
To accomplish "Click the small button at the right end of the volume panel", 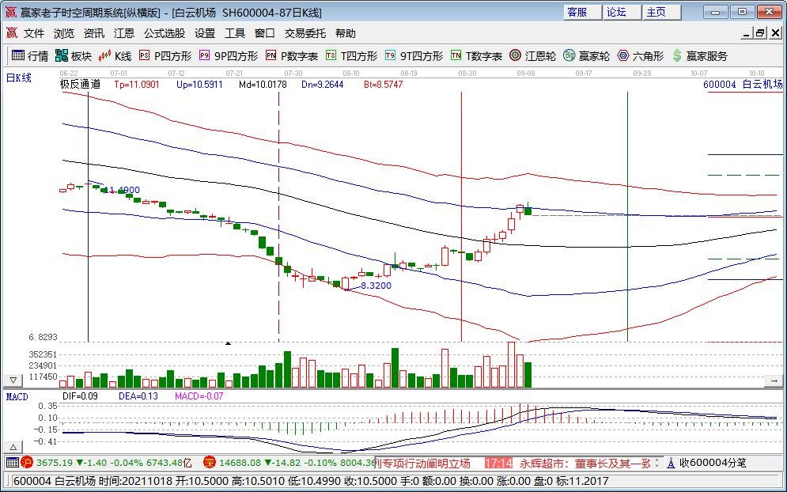I will (774, 381).
